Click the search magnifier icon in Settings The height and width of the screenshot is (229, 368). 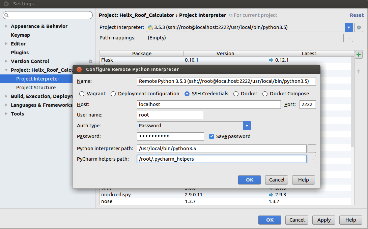pyautogui.click(x=6, y=15)
